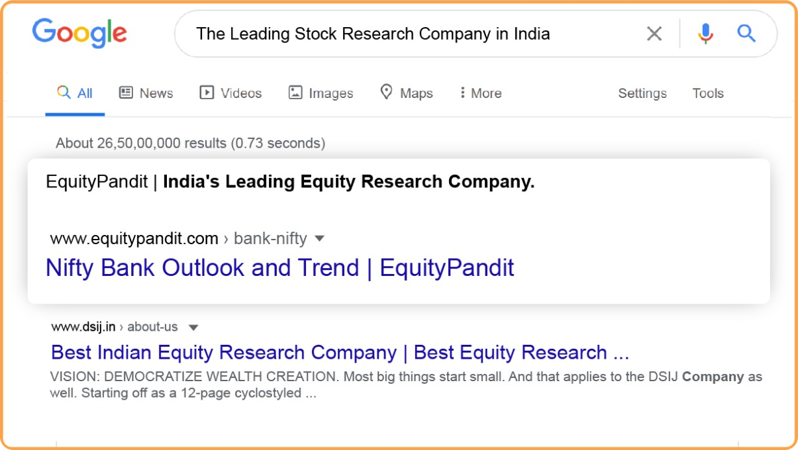Image resolution: width=798 pixels, height=450 pixels.
Task: Click the www.dsij.in URL breadcrumb
Action: pyautogui.click(x=83, y=327)
